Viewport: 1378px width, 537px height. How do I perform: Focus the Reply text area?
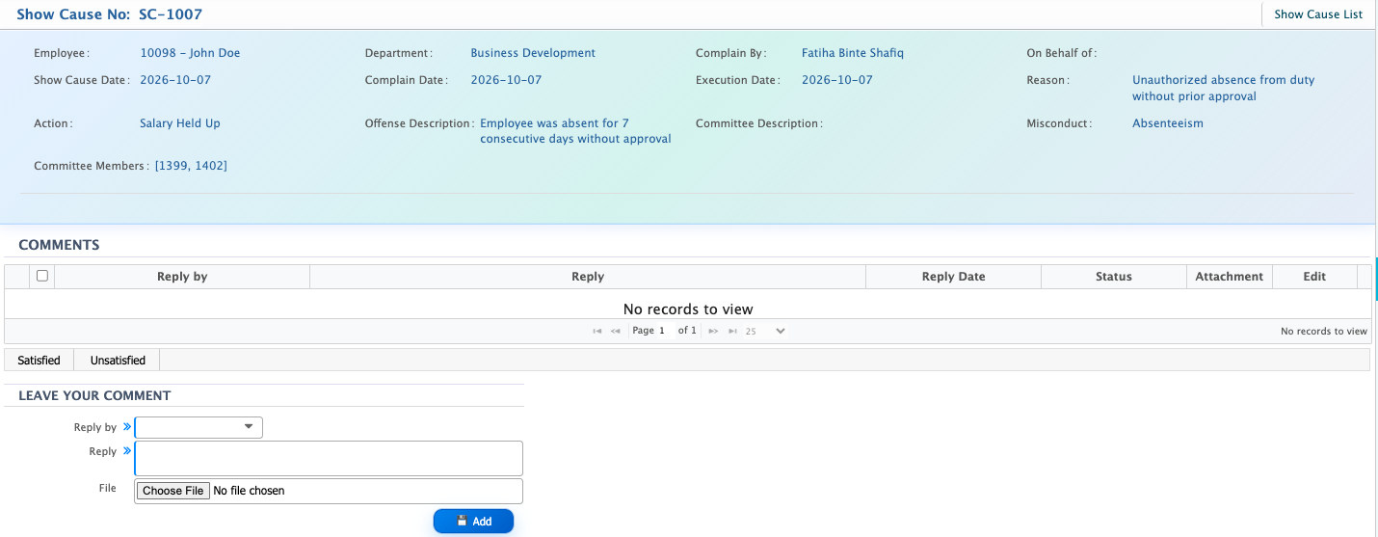tap(329, 458)
